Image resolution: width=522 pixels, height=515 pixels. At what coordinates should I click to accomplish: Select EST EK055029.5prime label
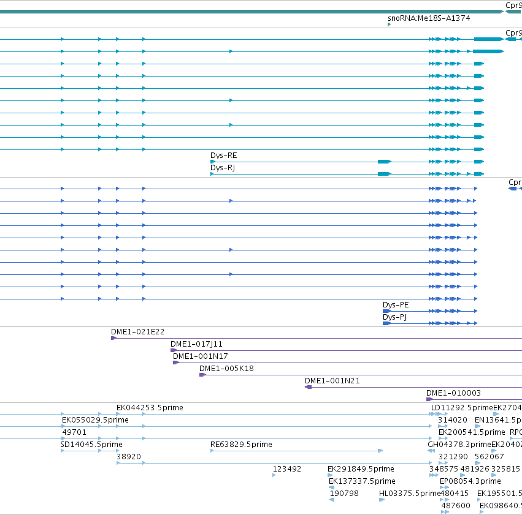click(x=95, y=420)
